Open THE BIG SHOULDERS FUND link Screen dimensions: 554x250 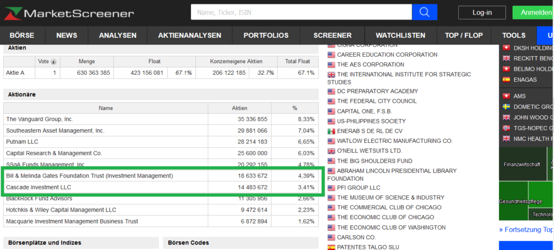pos(374,161)
